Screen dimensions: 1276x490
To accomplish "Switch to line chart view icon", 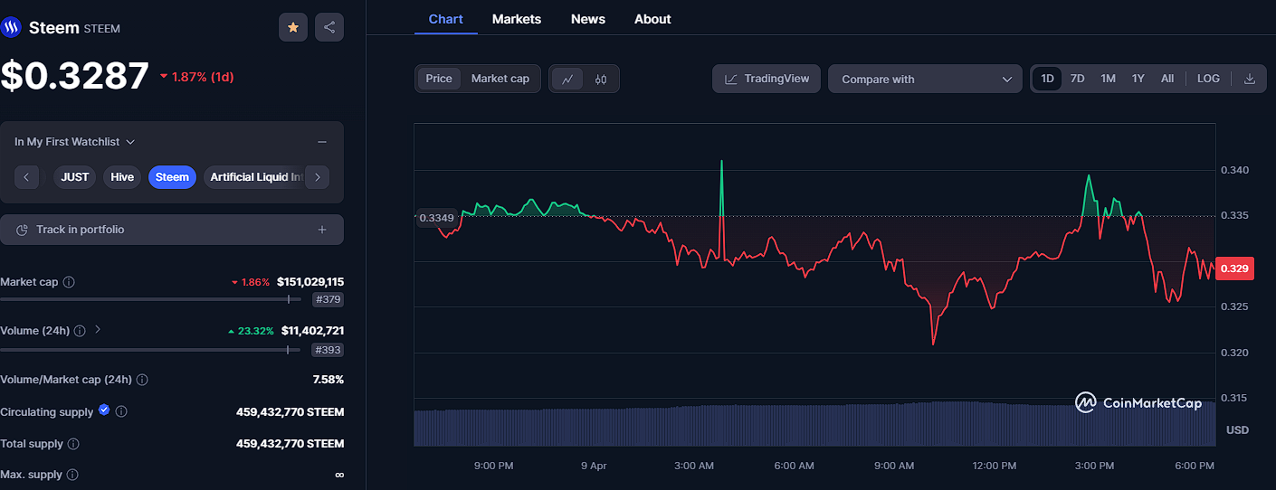I will coord(567,79).
